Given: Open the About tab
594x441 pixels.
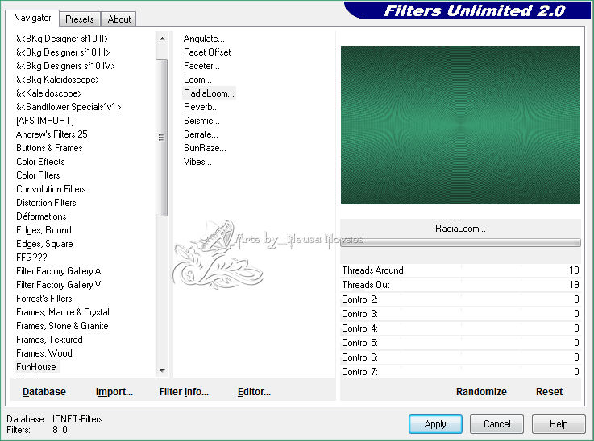Looking at the screenshot, I should [x=119, y=19].
